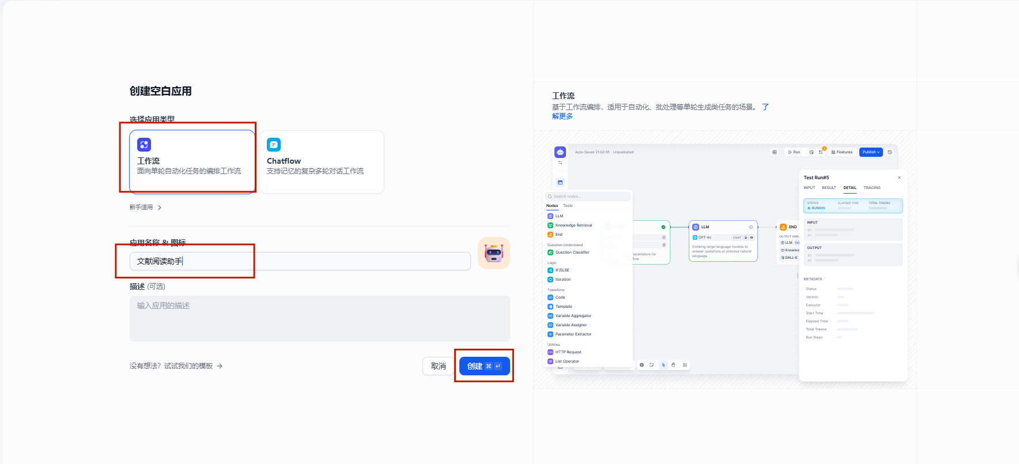Click the 取消 cancel button
This screenshot has width=1019, height=464.
pos(438,366)
